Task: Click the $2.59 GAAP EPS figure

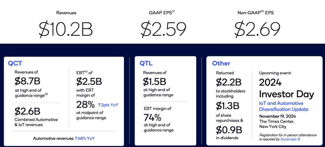Action: click(x=163, y=29)
